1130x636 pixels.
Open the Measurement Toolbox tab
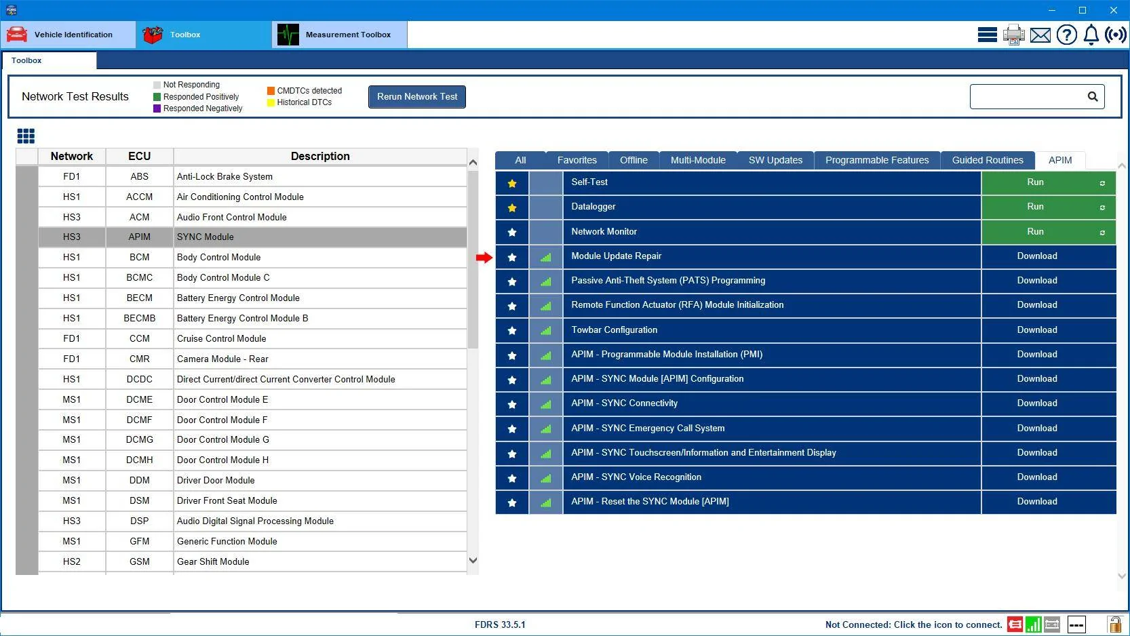[x=339, y=35]
